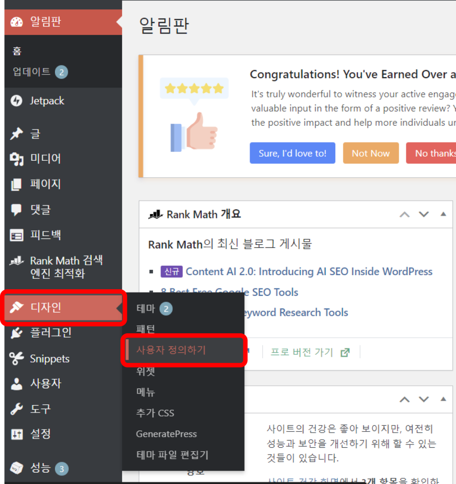Click the Sure, I'd love to! button
This screenshot has height=484, width=456.
[293, 153]
